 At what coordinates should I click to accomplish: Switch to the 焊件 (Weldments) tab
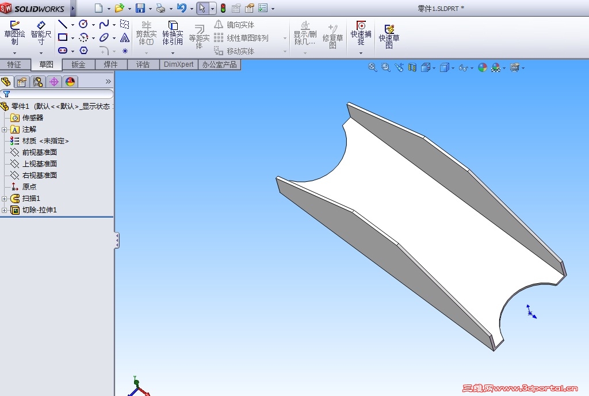[x=111, y=64]
